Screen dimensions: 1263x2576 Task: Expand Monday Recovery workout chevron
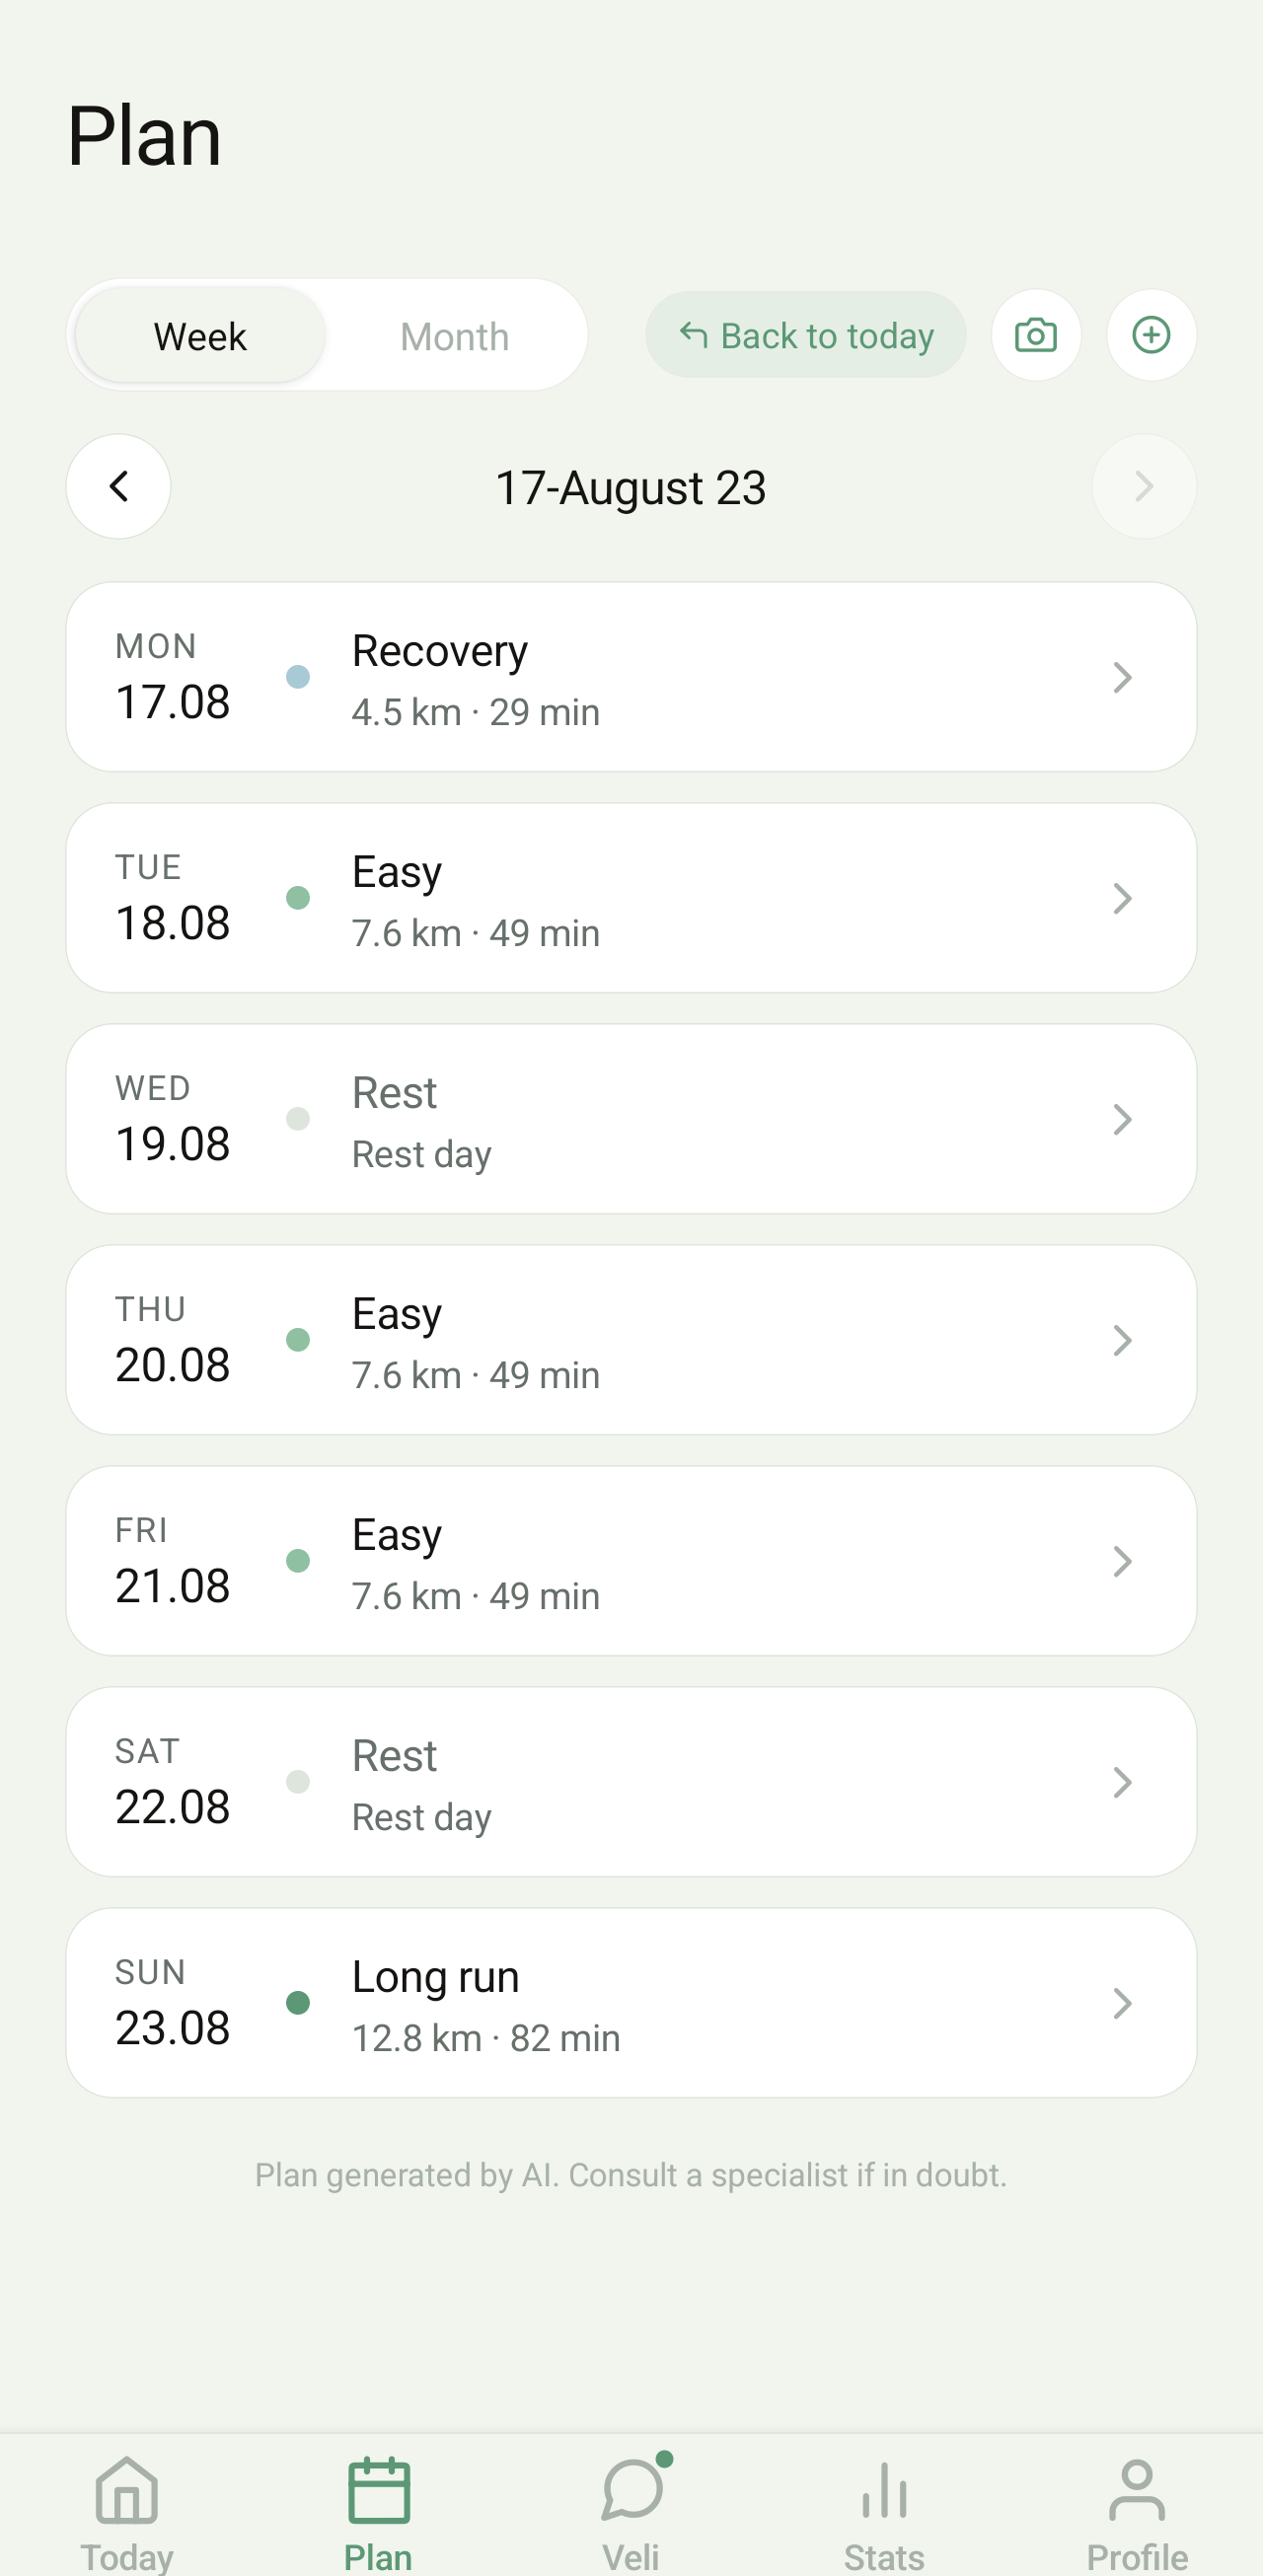(1122, 677)
